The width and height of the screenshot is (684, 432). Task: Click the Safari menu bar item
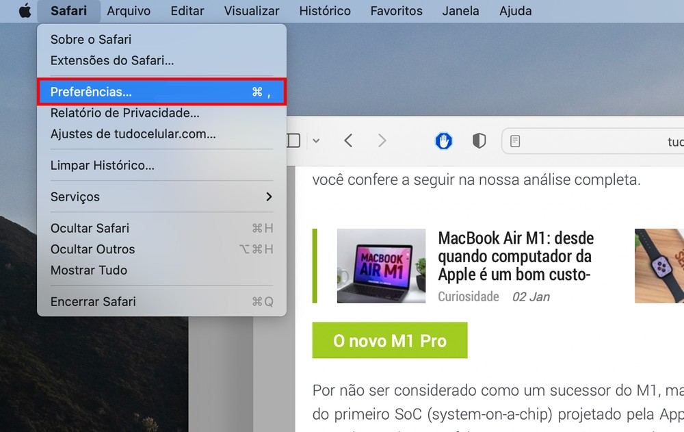(68, 11)
